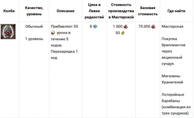Select the Качество, уровень column header

coord(34,11)
